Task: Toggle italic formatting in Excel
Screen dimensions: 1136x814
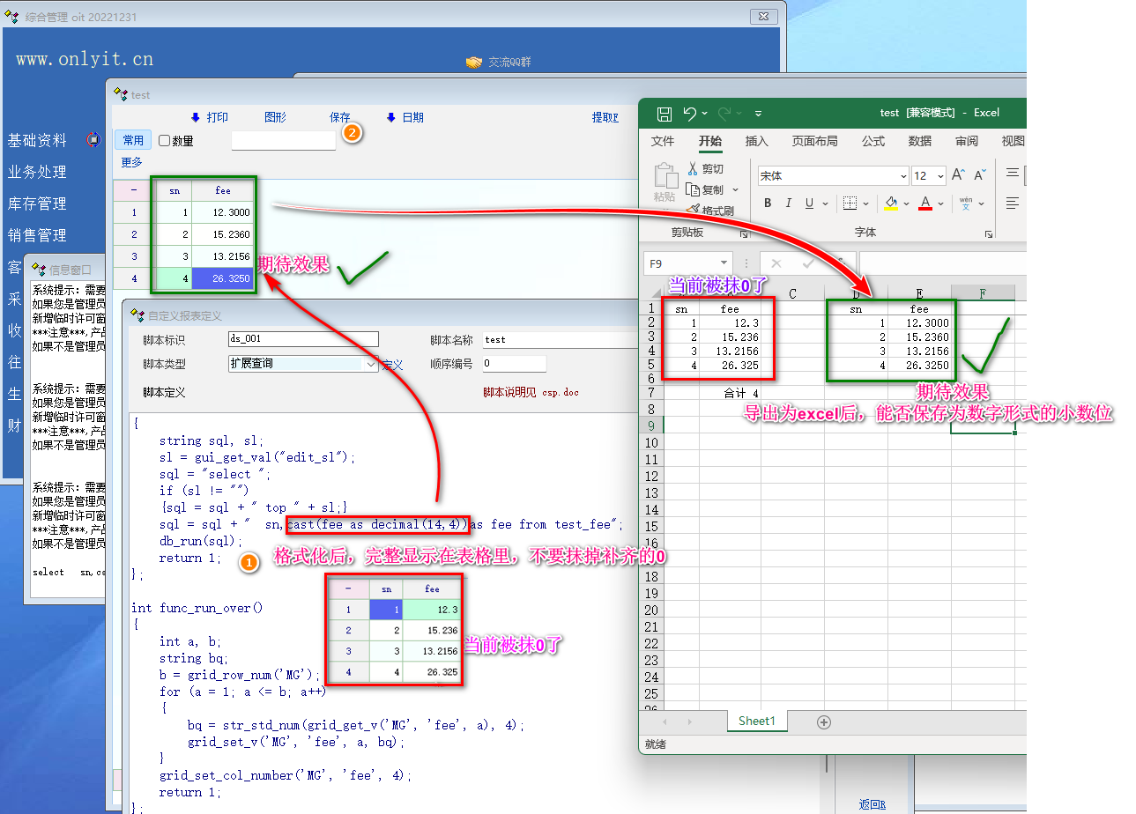Action: 789,203
